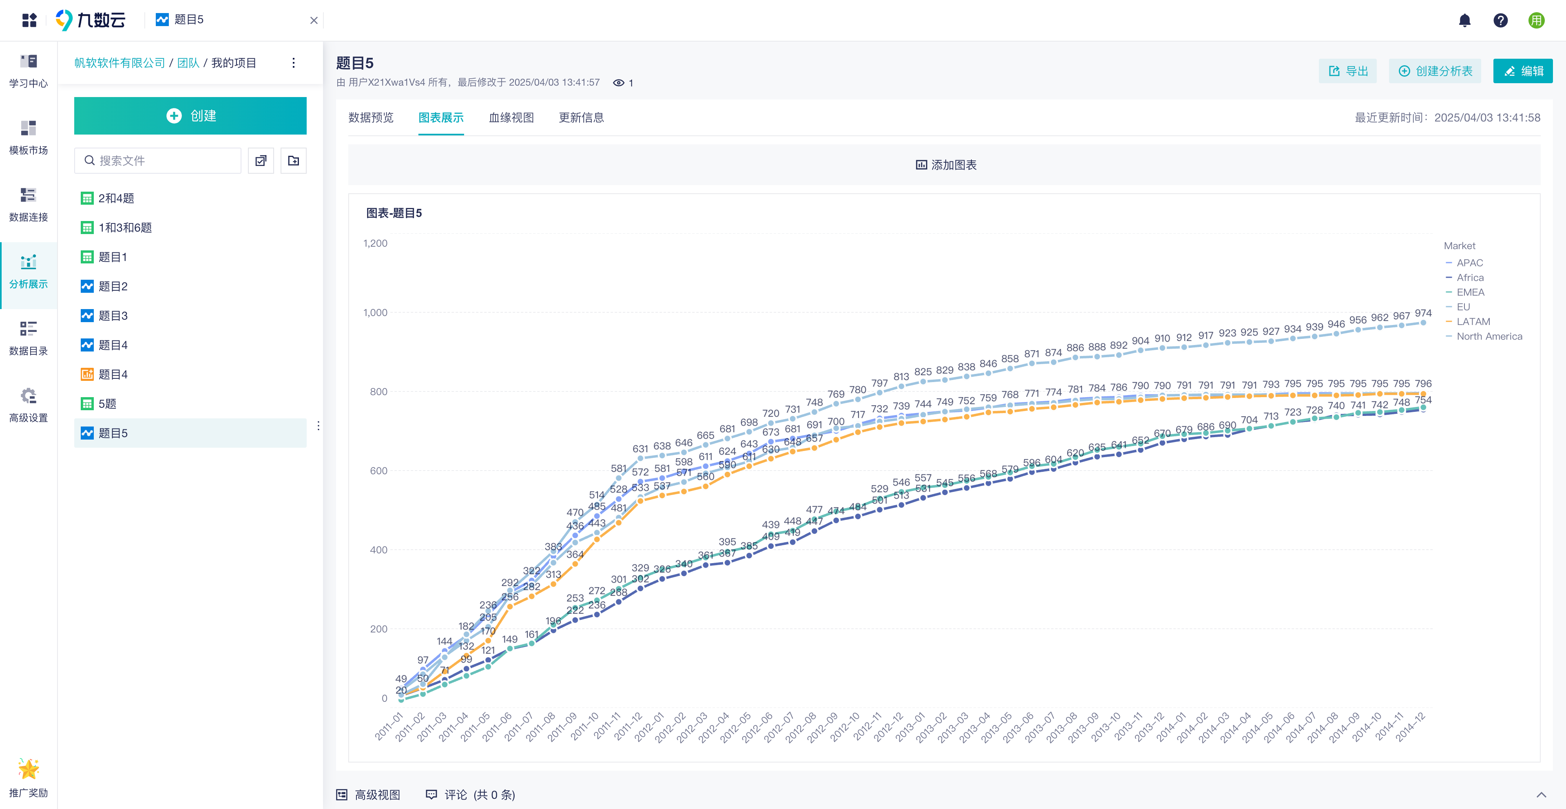The height and width of the screenshot is (809, 1566).
Task: Switch to 图表展示 tab
Action: point(441,117)
